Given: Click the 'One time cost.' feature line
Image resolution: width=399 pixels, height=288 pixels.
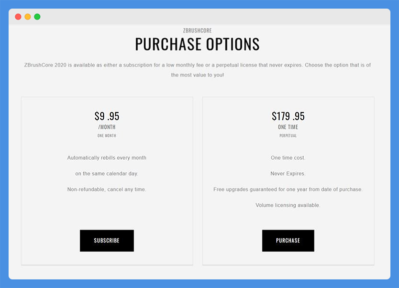Looking at the screenshot, I should [288, 158].
